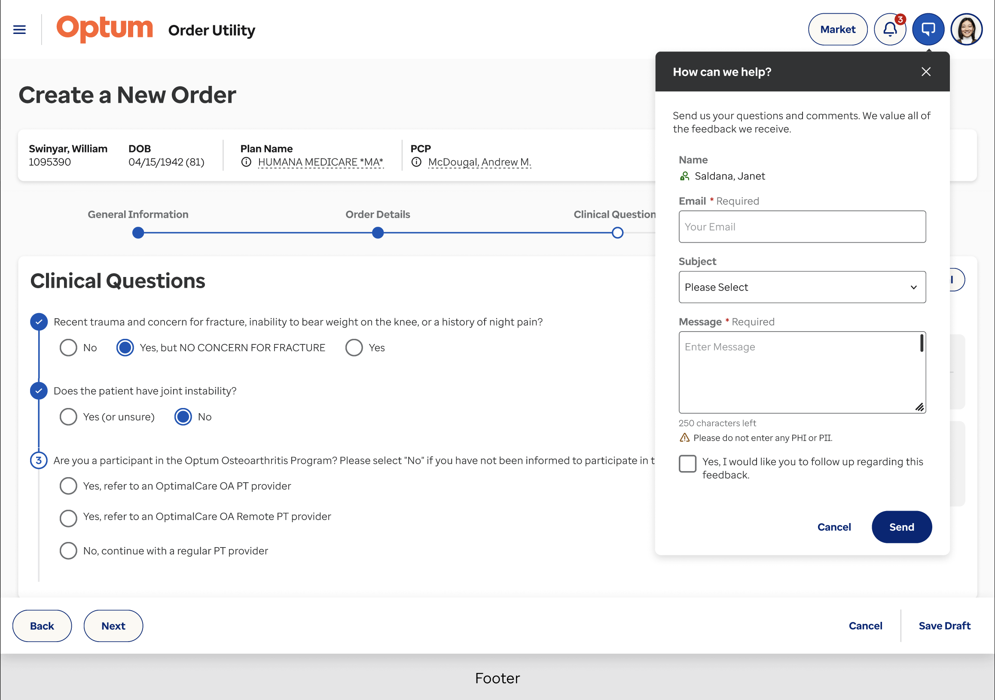The width and height of the screenshot is (995, 700).
Task: Click the step 3 number circle
Action: click(39, 460)
